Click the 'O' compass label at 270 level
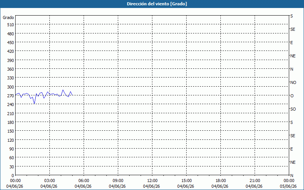Viewport: 304px width, 190px height. (292, 96)
